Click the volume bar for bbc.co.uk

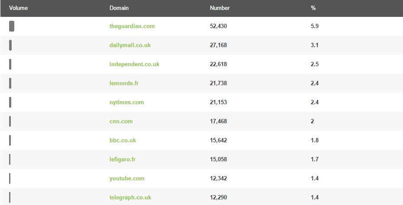pos(10,140)
